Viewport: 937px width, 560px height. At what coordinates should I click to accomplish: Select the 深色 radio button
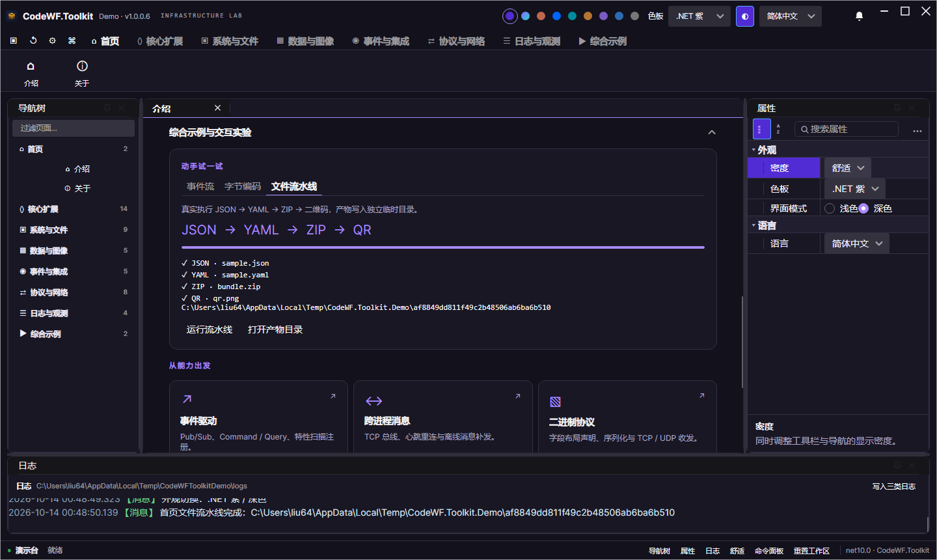(x=863, y=208)
